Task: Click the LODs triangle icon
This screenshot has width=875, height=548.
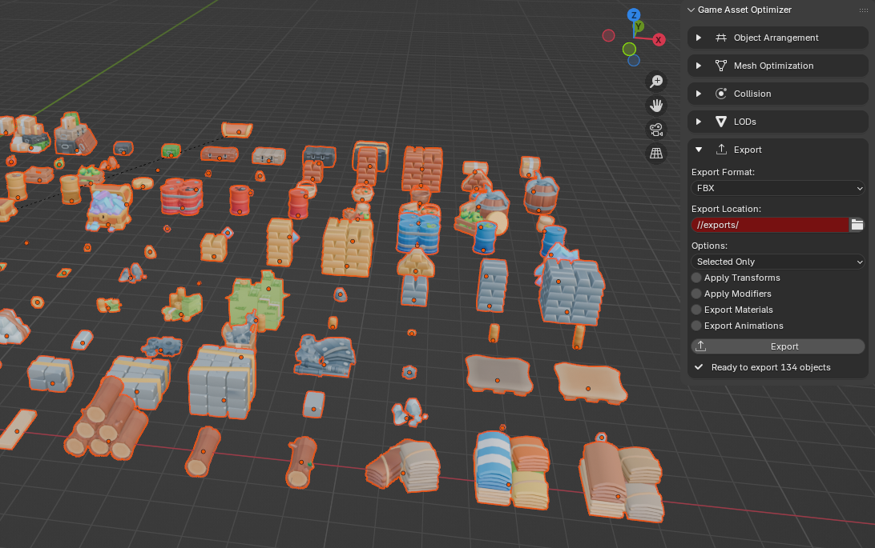Action: [721, 122]
